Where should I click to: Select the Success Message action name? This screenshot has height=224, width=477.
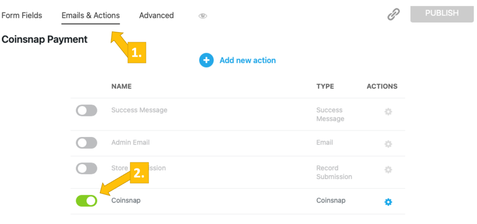[x=139, y=110]
